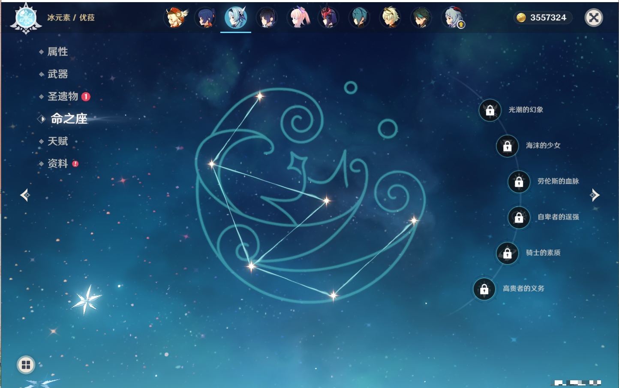Click the 冰元素 / 优菈 title text
619x388 pixels.
tap(71, 18)
